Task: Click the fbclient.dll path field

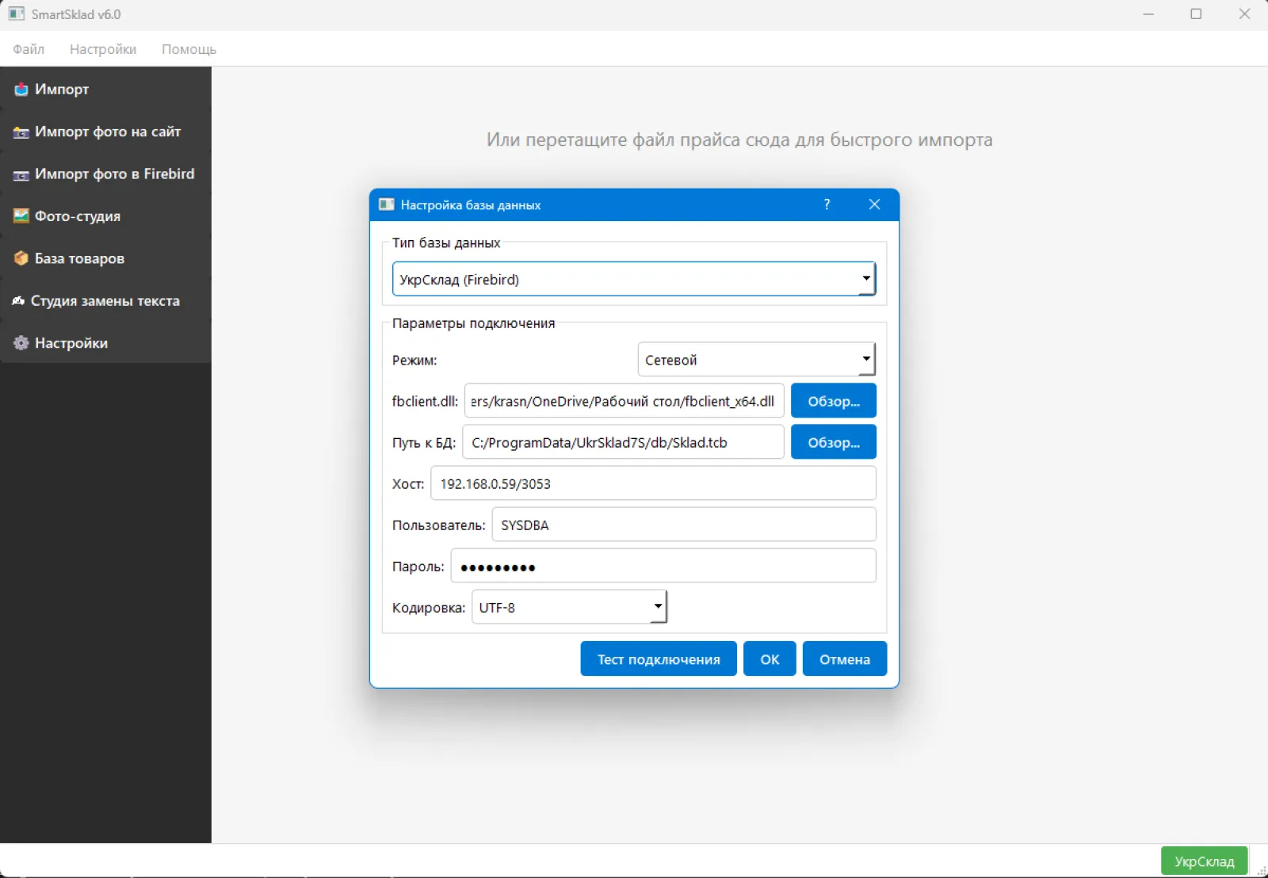Action: [624, 401]
